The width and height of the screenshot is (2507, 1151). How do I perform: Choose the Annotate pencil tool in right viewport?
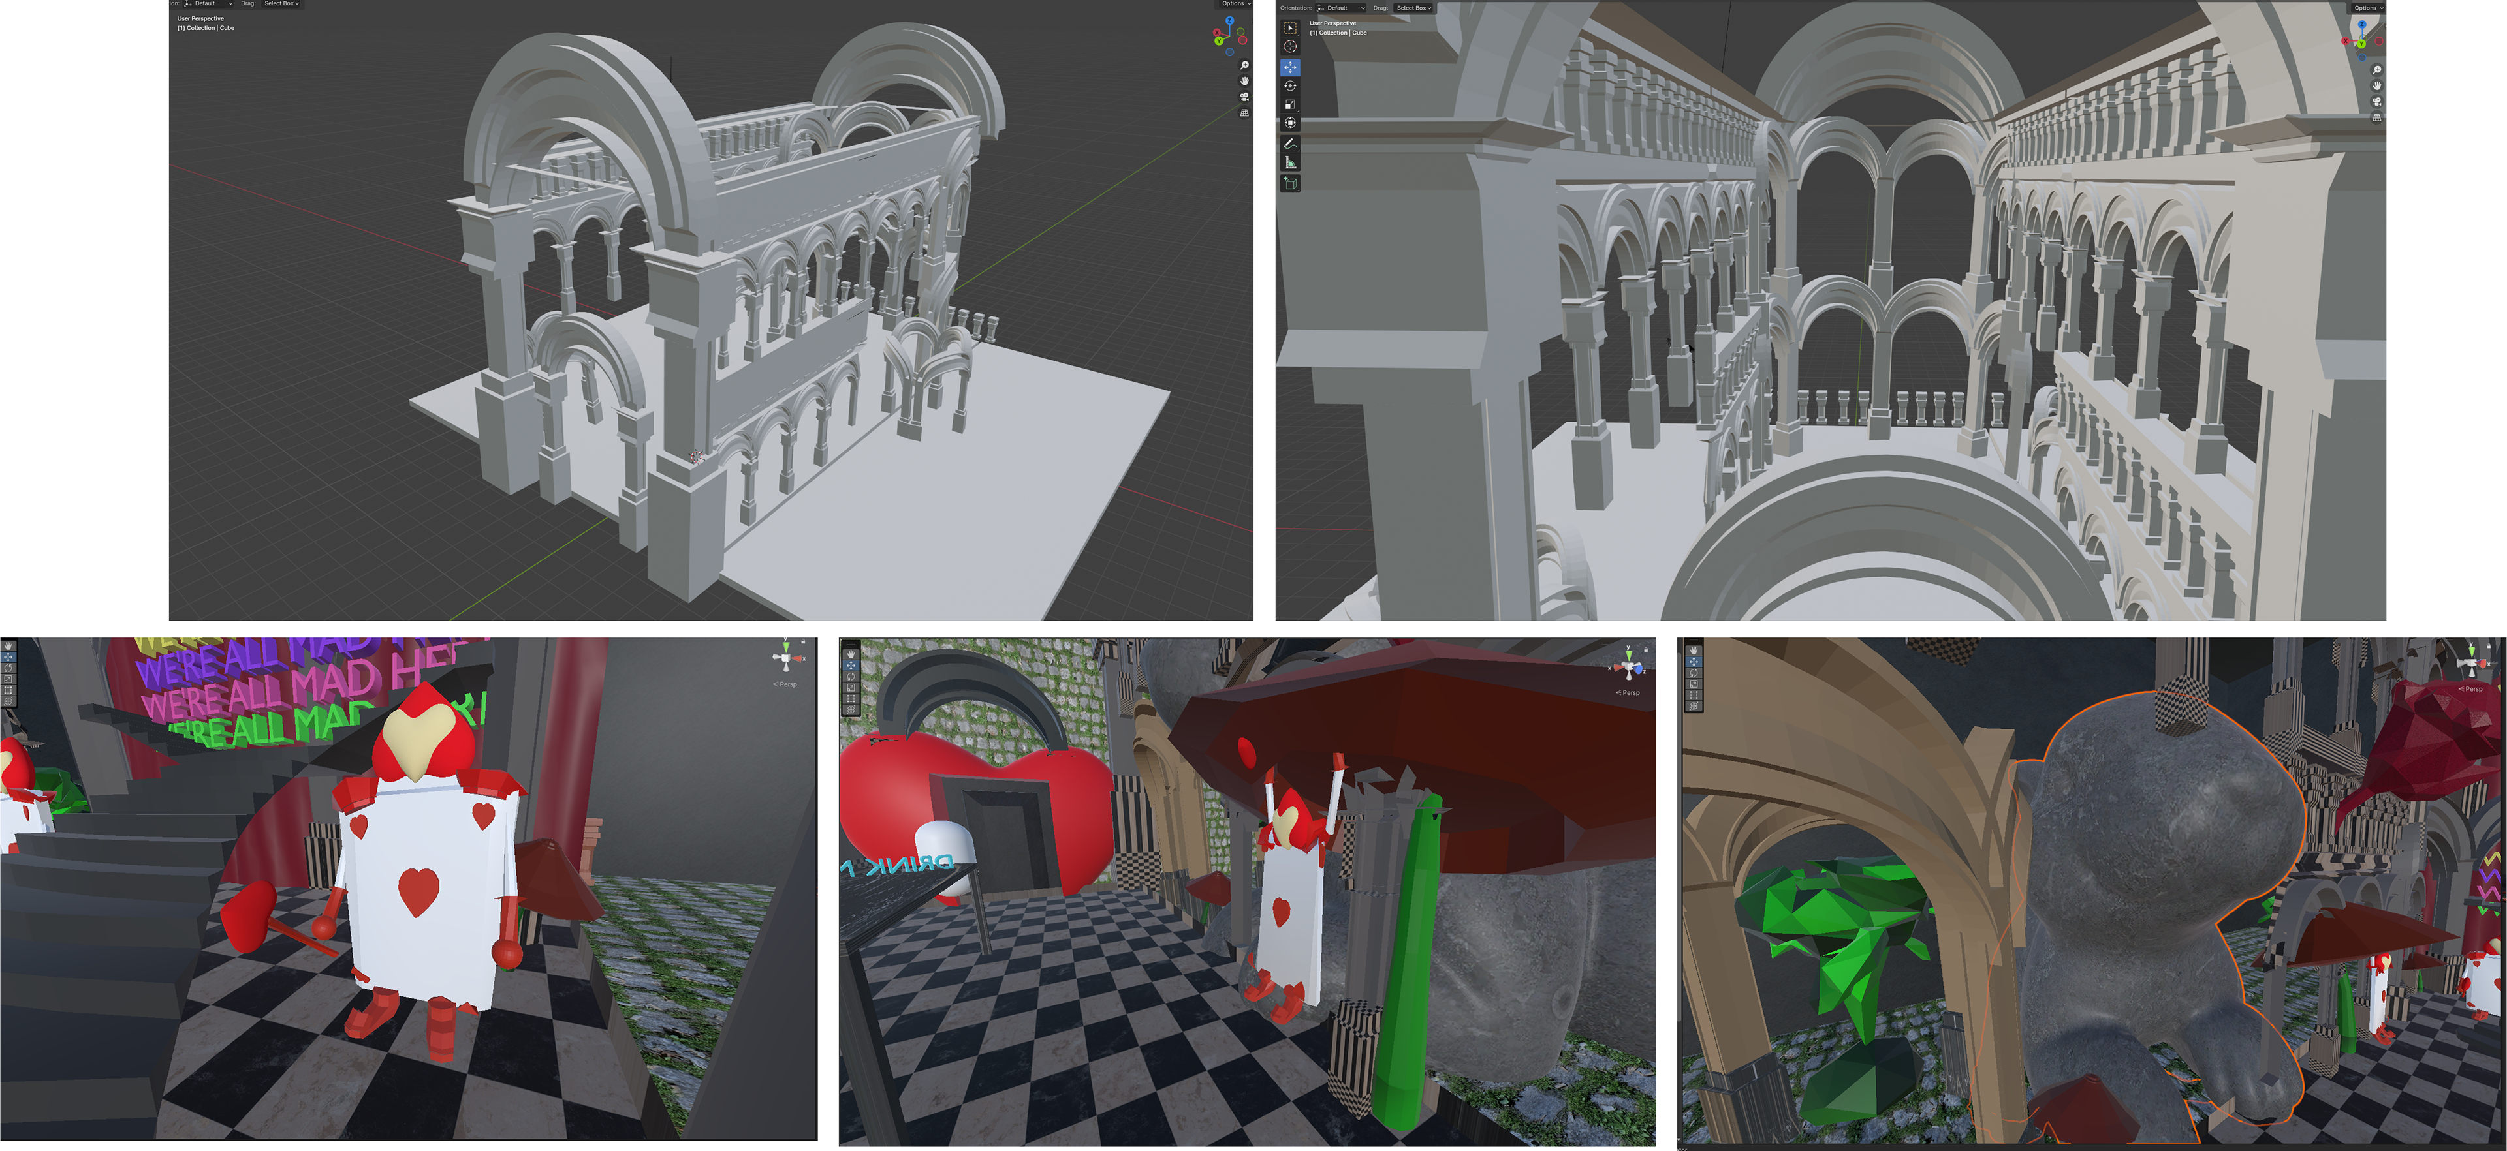[x=1291, y=144]
